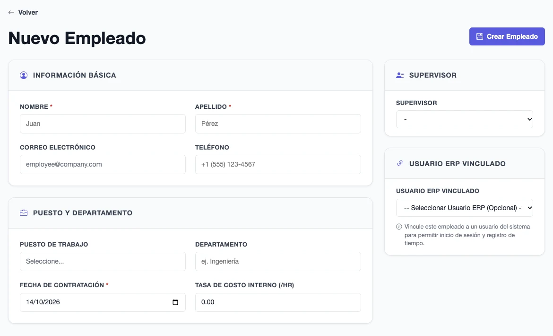Open the calendar picker icon in hire date

(175, 302)
